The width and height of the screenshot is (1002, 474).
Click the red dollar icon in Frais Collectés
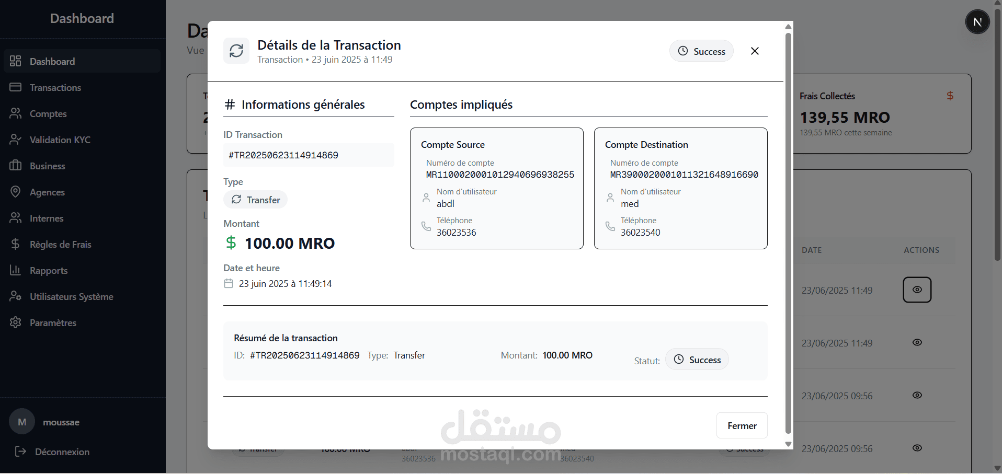click(x=950, y=96)
